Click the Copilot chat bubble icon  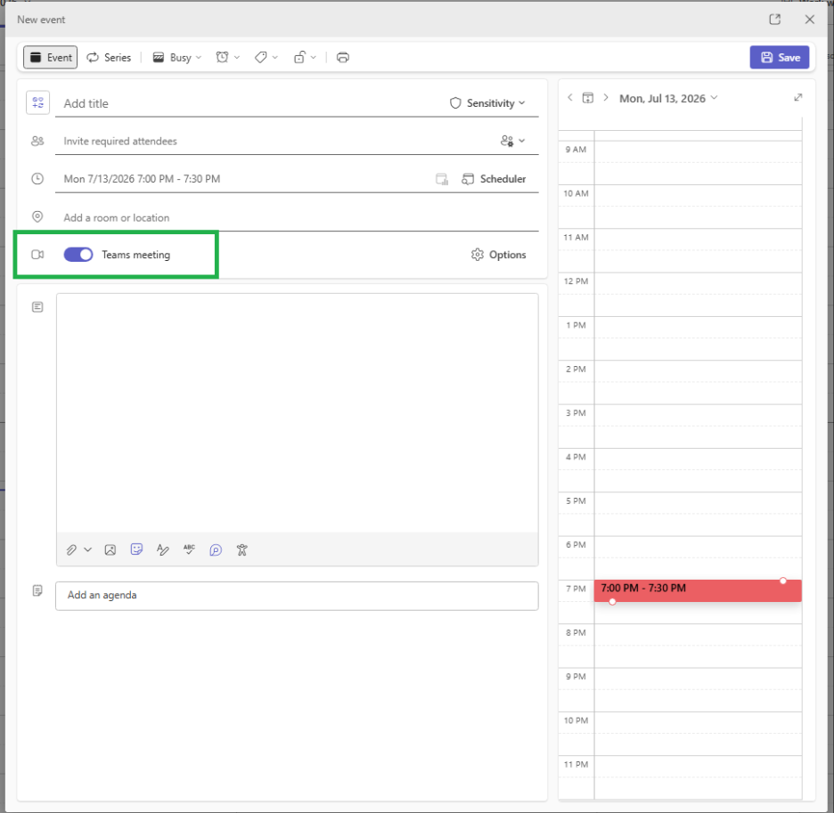coord(216,549)
